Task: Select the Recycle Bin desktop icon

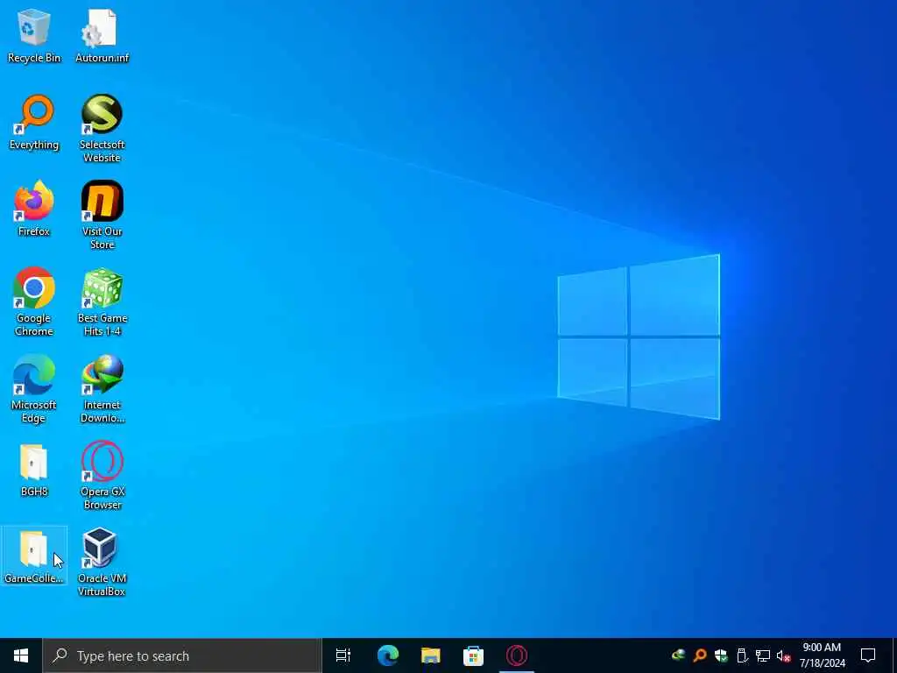Action: click(34, 36)
